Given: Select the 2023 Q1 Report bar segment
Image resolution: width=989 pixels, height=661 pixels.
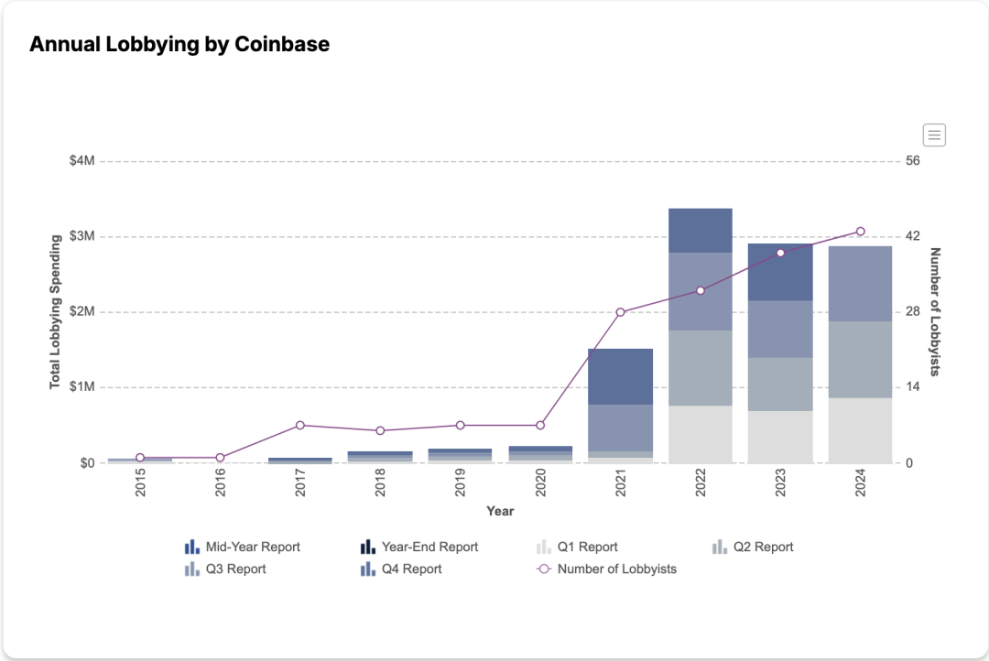Looking at the screenshot, I should [780, 437].
